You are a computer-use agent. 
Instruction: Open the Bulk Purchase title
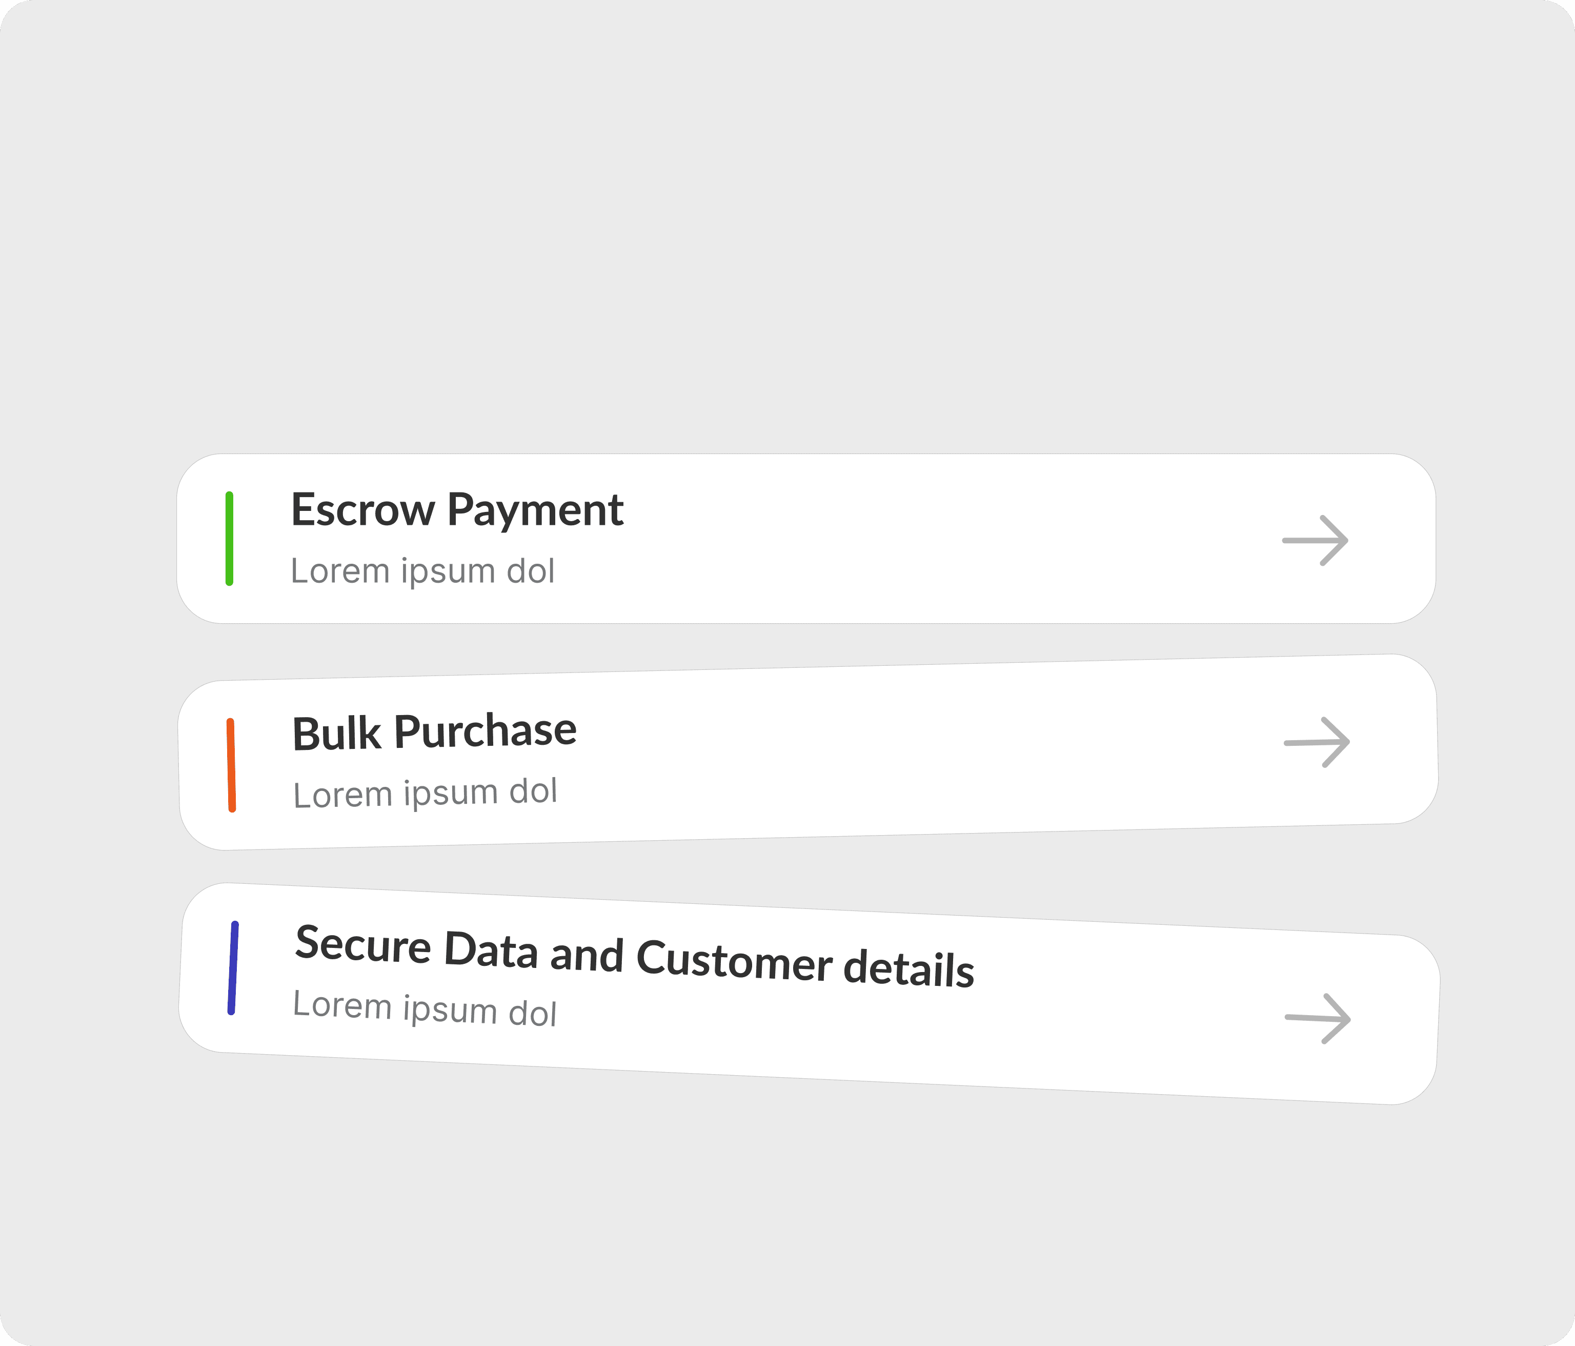pos(434,731)
